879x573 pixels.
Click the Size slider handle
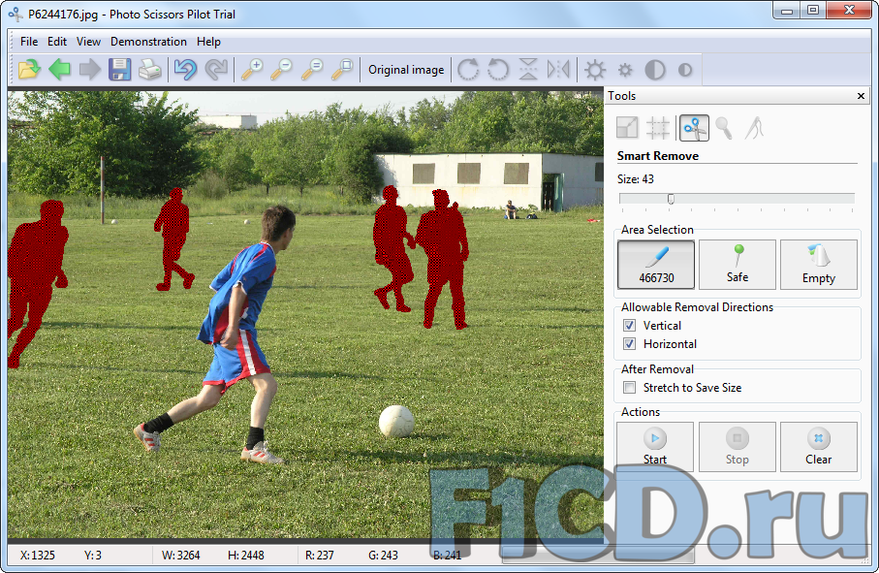(x=671, y=199)
